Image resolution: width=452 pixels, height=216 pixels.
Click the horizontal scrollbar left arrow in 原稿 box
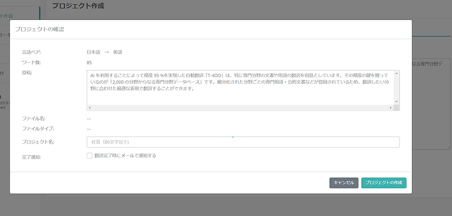click(x=89, y=107)
